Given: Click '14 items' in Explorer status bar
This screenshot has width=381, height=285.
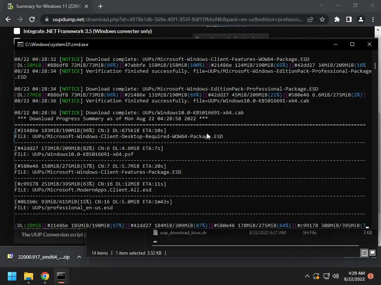Looking at the screenshot, I should tap(100, 253).
